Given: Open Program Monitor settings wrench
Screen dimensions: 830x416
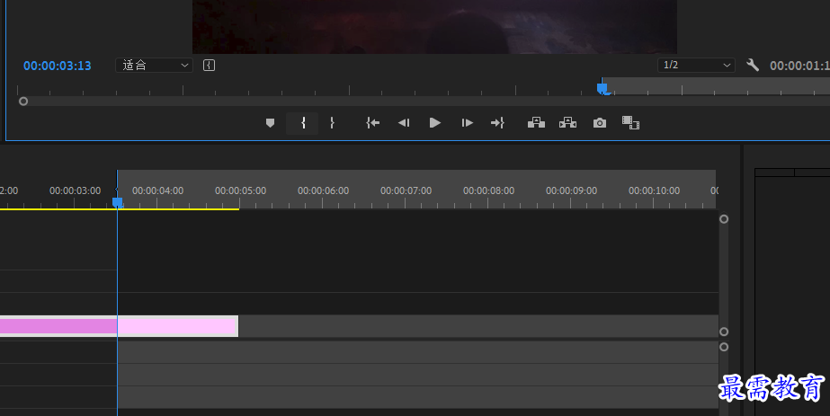Looking at the screenshot, I should point(752,65).
